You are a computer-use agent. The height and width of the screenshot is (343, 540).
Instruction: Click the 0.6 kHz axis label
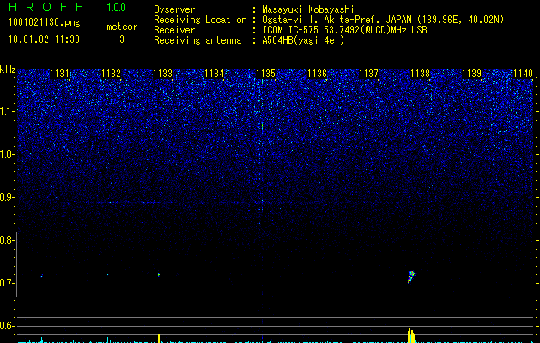(x=7, y=326)
